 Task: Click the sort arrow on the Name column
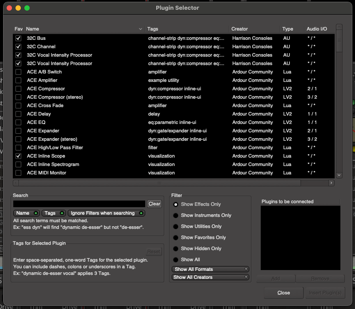141,29
